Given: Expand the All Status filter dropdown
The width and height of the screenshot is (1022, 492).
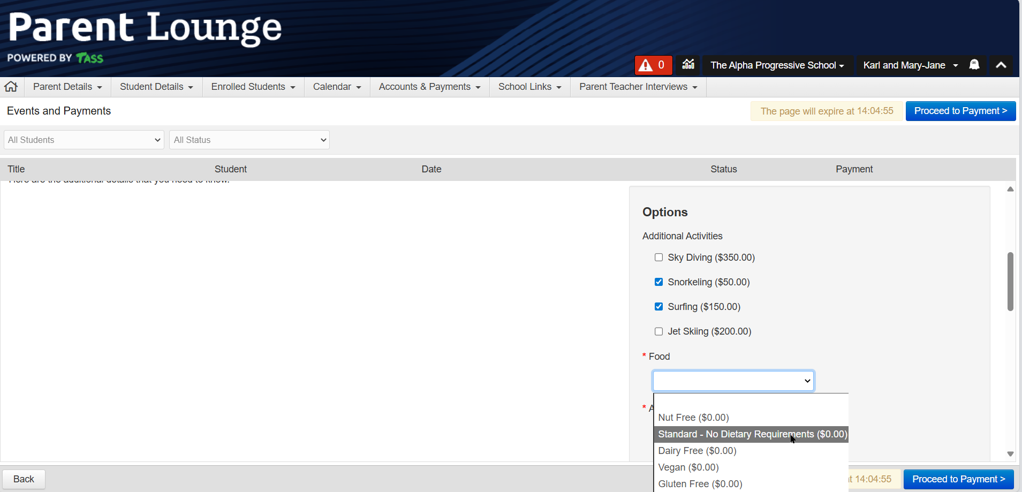Looking at the screenshot, I should pyautogui.click(x=249, y=140).
